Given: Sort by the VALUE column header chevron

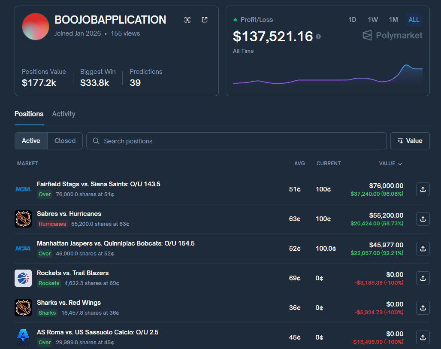Looking at the screenshot, I should (x=400, y=164).
